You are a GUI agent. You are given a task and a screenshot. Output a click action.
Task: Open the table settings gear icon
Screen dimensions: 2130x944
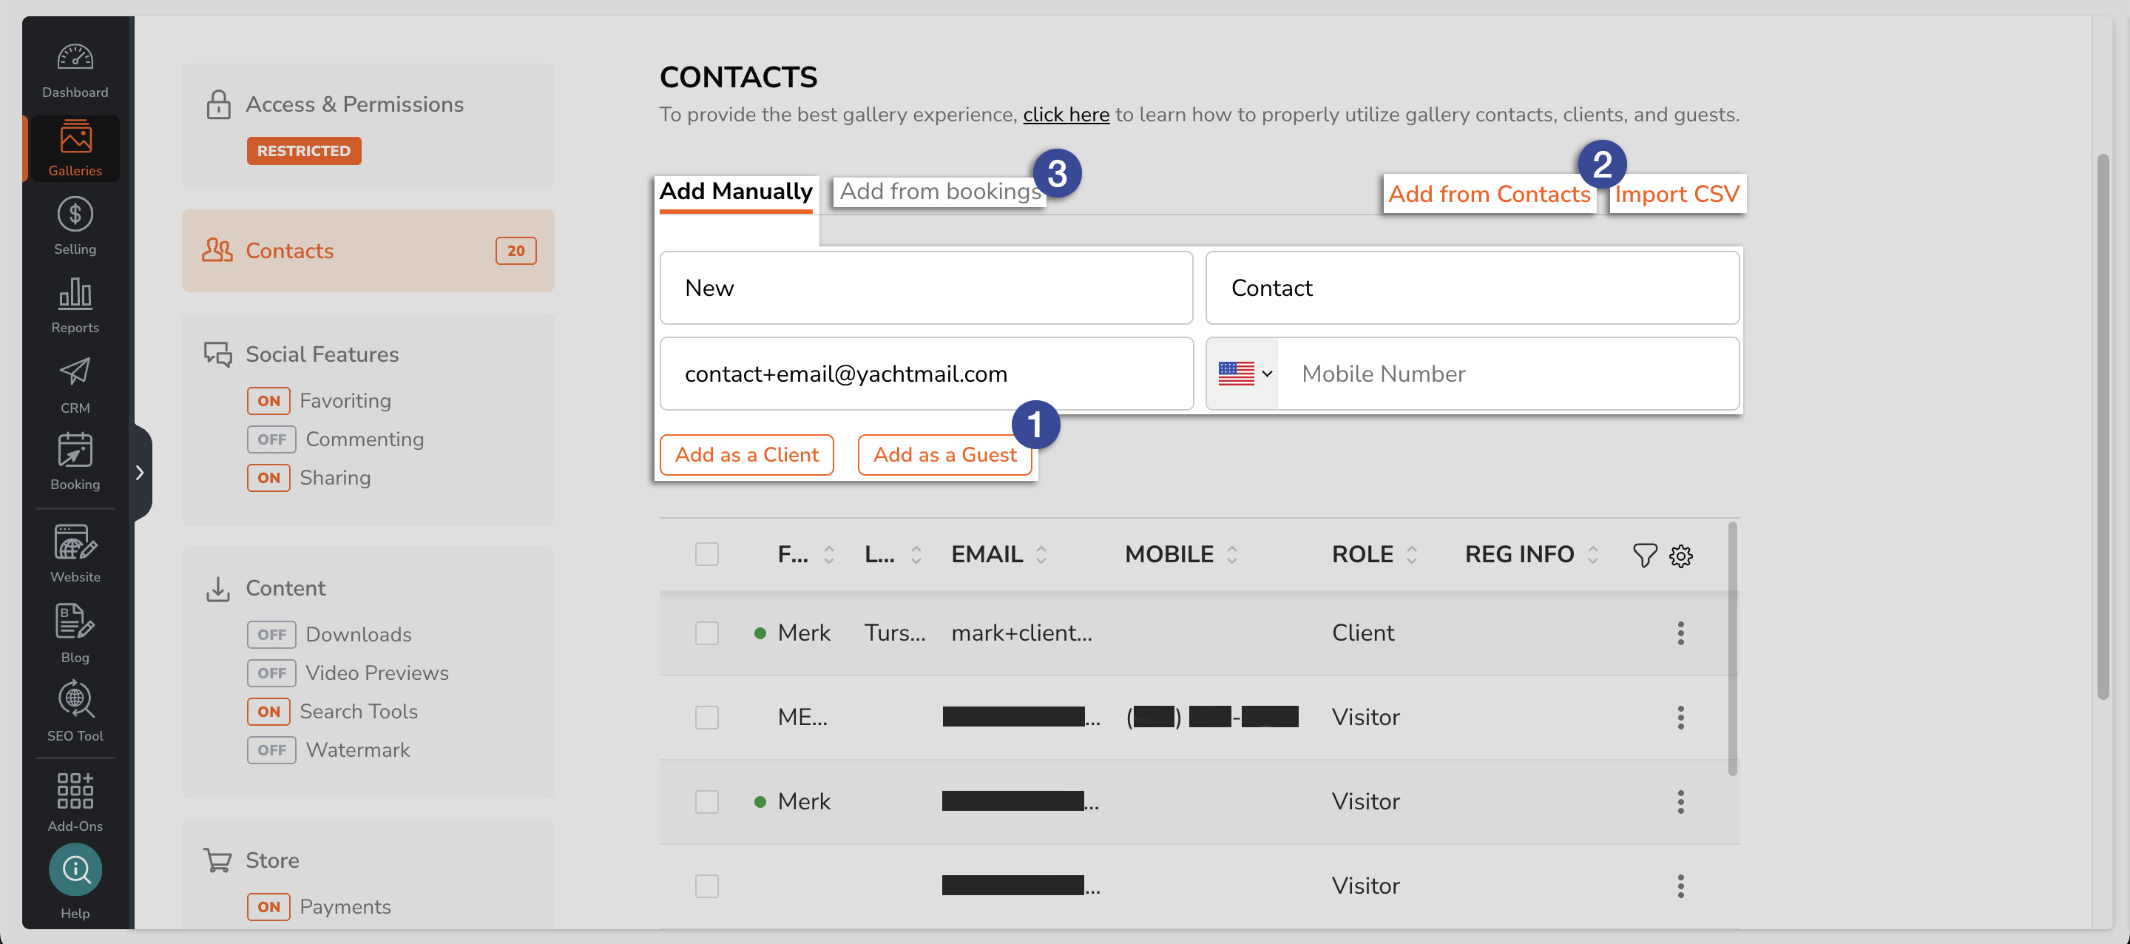click(1681, 555)
